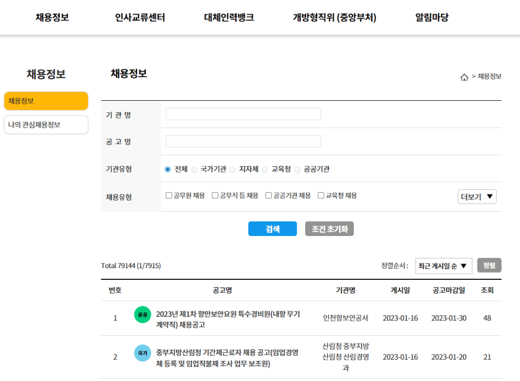This screenshot has width=520, height=381.
Task: Click the 인천항보안공사 agency cell
Action: click(345, 318)
